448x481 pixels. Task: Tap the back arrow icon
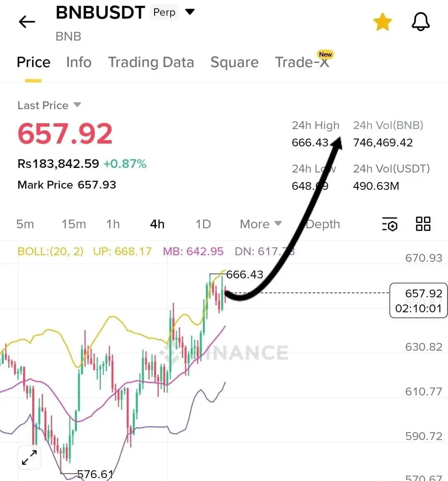coord(27,22)
